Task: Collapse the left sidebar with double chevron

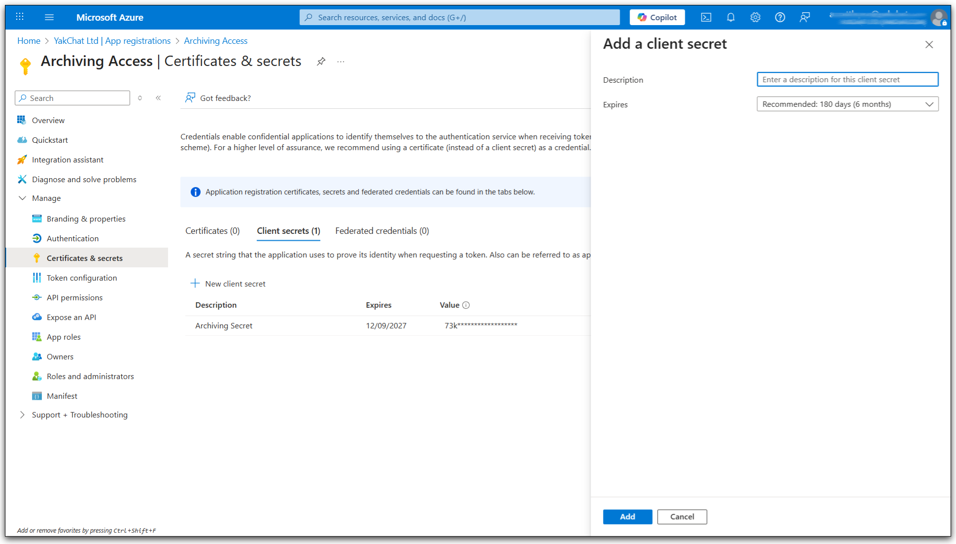Action: click(x=158, y=98)
